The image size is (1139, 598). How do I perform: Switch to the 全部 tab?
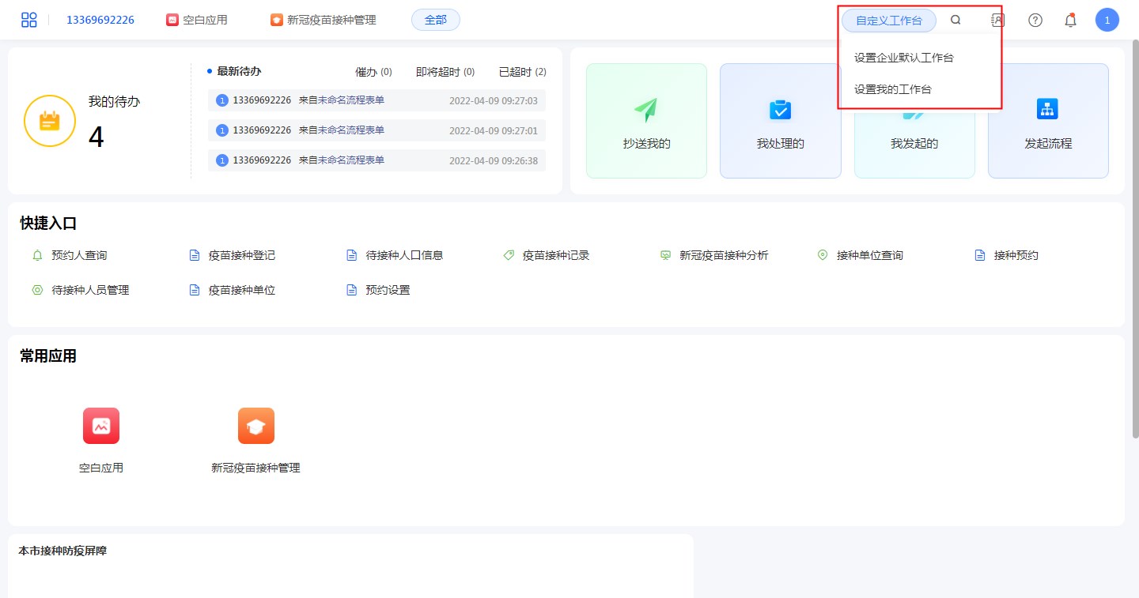pos(435,21)
